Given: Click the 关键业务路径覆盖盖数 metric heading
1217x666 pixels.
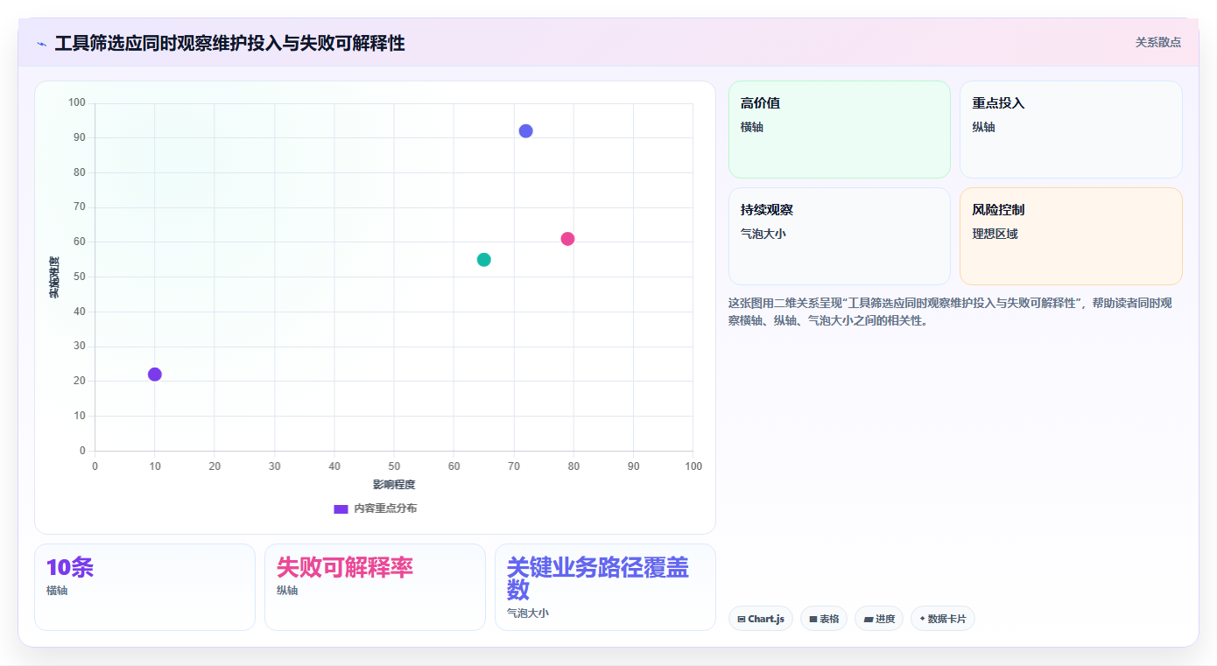Looking at the screenshot, I should 598,578.
